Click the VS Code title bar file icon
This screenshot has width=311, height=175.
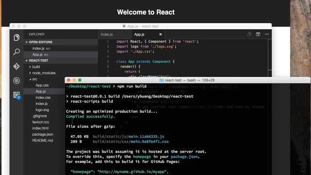coord(124,26)
